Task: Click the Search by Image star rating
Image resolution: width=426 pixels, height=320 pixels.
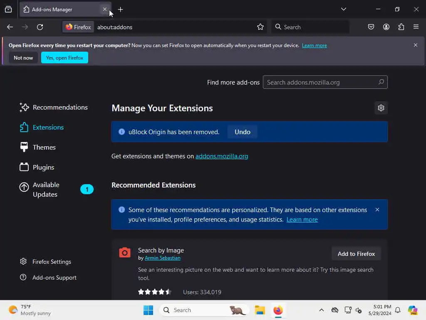Action: coord(154,292)
